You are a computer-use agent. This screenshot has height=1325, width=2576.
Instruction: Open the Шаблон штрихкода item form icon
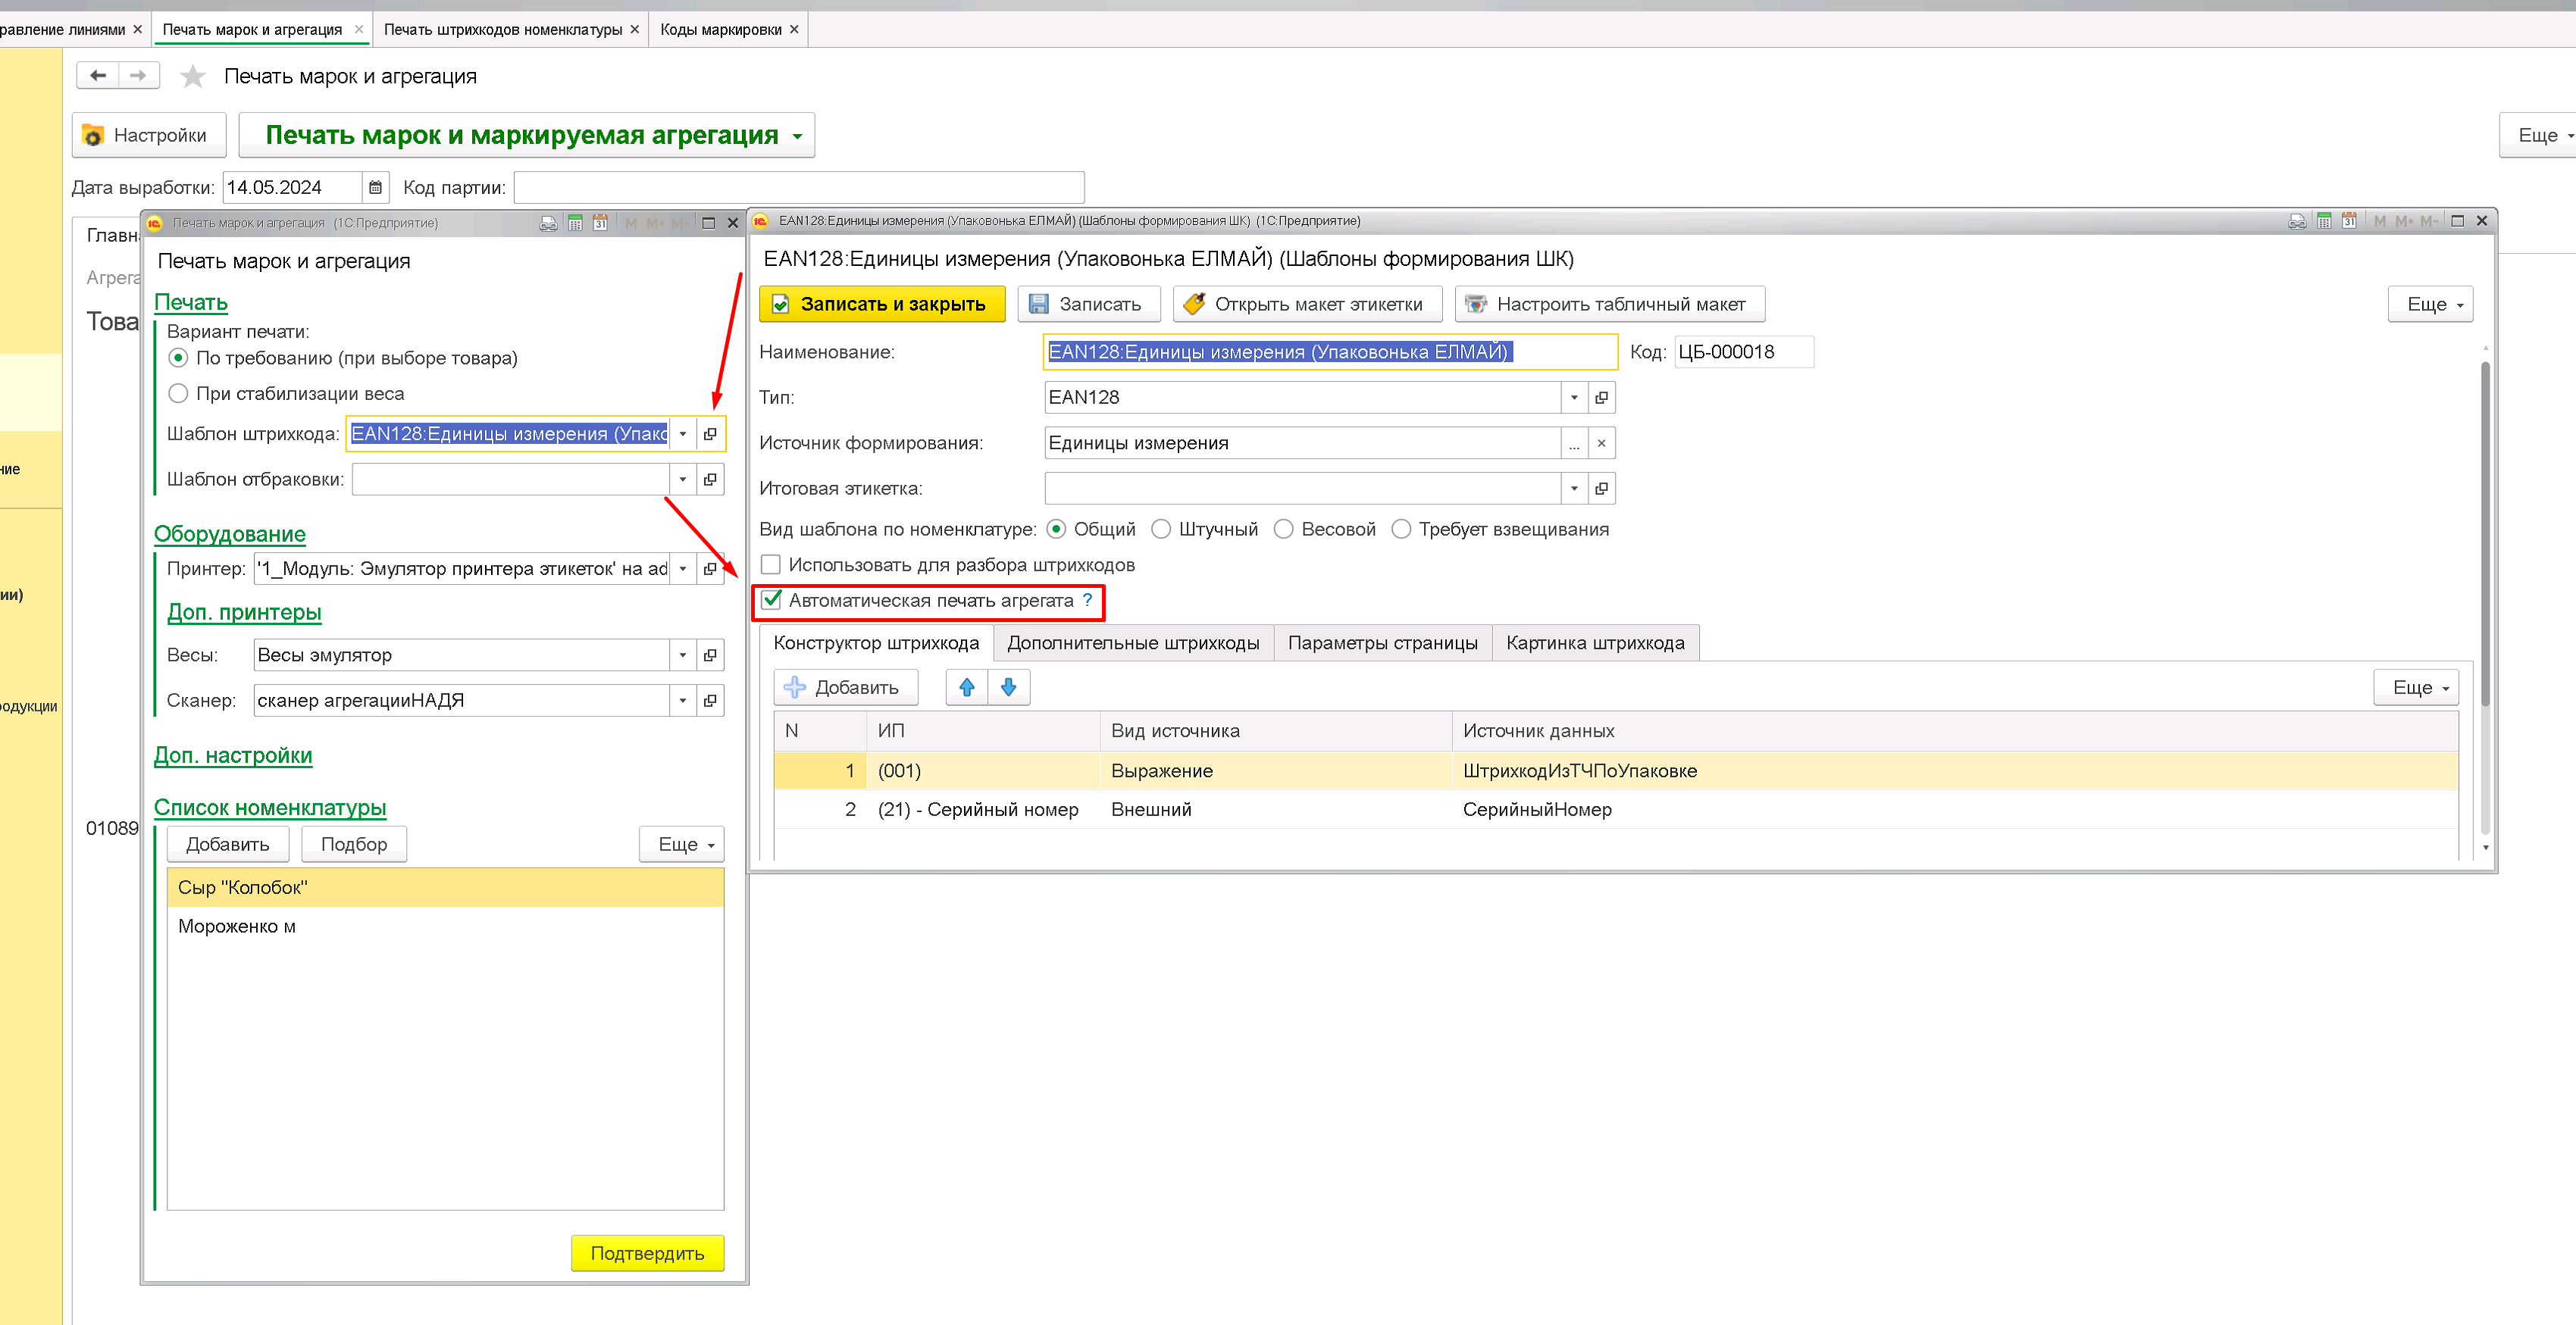(x=710, y=433)
